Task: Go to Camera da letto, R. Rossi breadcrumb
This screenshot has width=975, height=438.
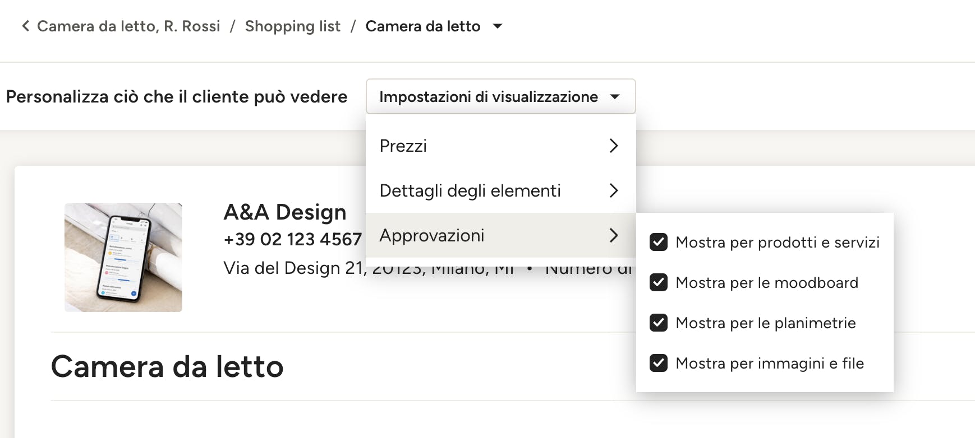Action: tap(128, 26)
